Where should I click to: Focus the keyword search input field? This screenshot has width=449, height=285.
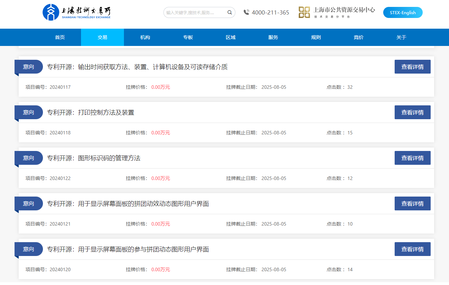pyautogui.click(x=195, y=12)
